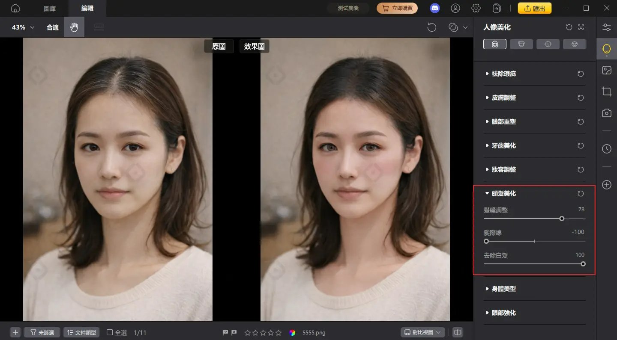Collapse the 頭髮美化 section
617x340 pixels.
click(487, 193)
